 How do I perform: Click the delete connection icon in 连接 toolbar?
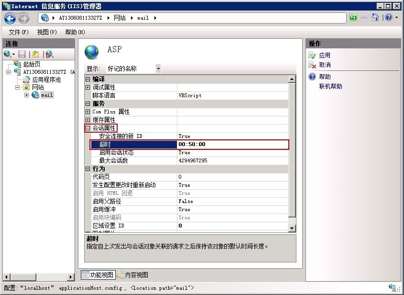49,54
